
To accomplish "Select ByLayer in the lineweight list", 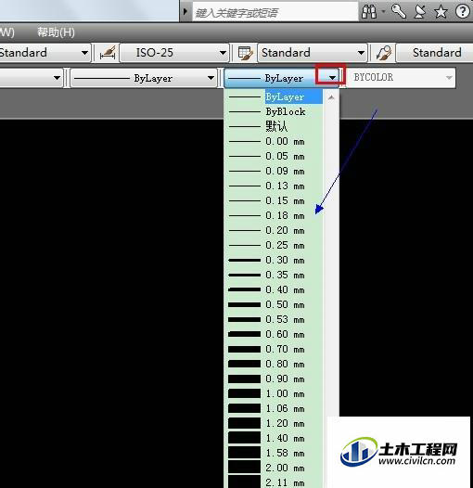I will click(274, 96).
